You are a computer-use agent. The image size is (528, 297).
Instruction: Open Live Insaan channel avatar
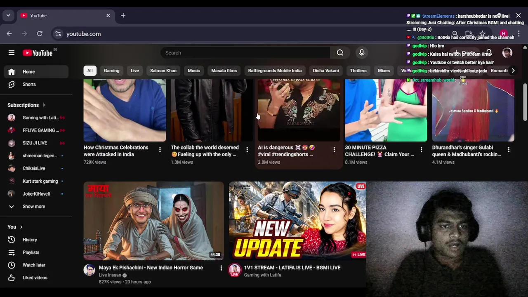(x=90, y=270)
